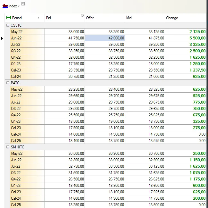Image resolution: width=208 pixels, height=208 pixels.
Task: Select CS5TC Q3-22 Mid 38 500,00
Action: 145,51
